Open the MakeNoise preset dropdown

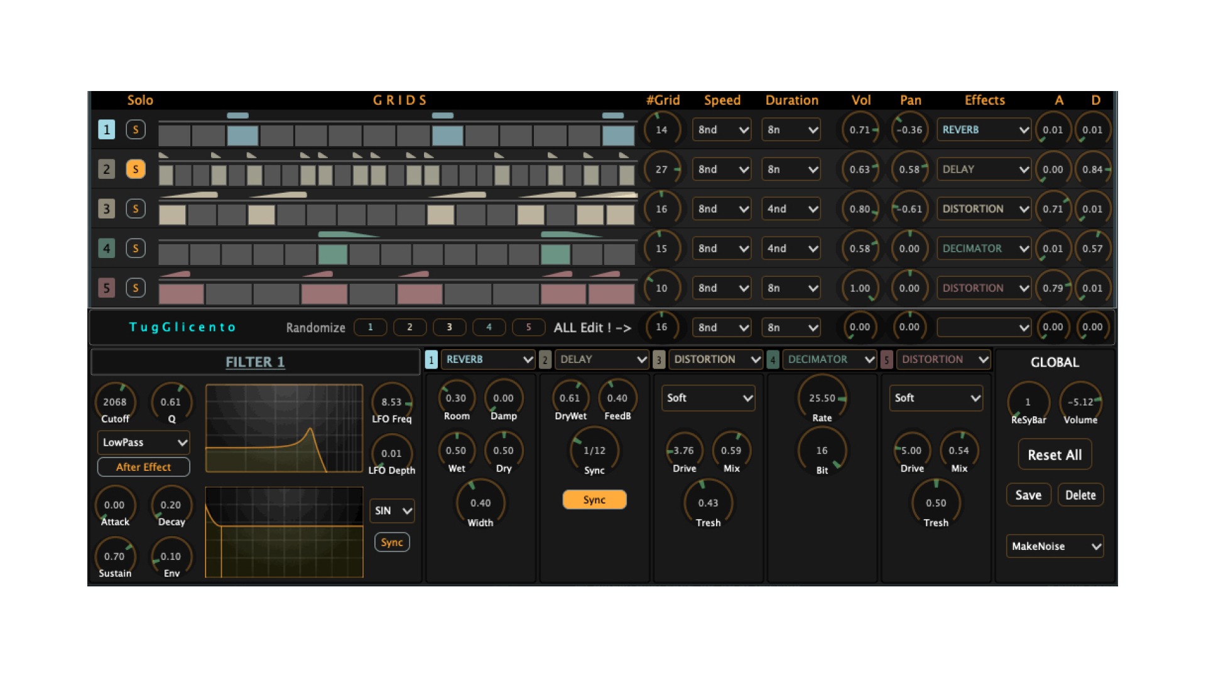tap(1055, 546)
